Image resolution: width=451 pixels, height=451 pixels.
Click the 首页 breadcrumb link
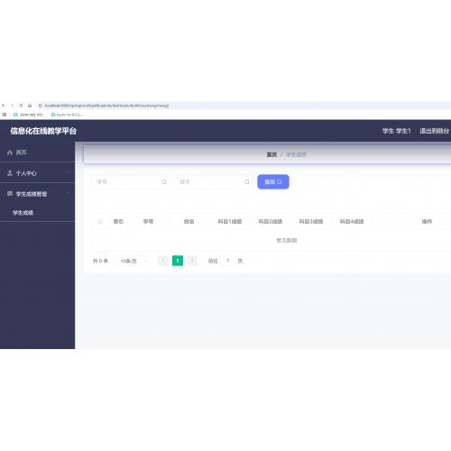click(272, 154)
